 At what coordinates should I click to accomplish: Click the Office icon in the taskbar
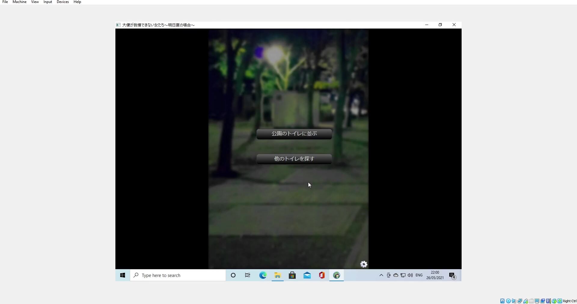coord(322,275)
